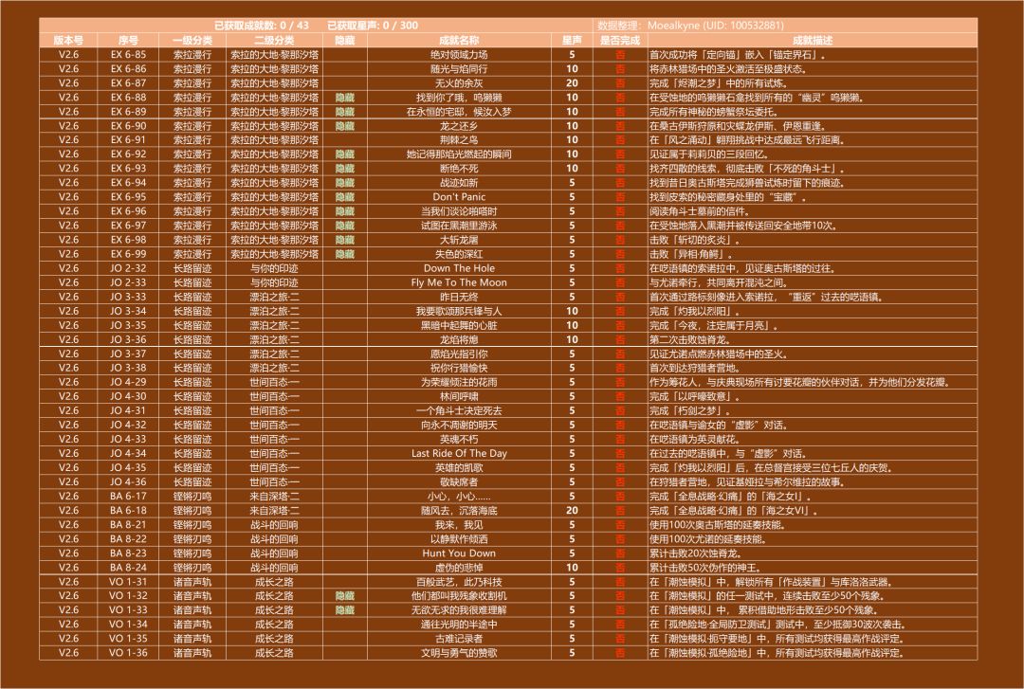Select the achievement name '一个角斗士决定死去'
Image resolution: width=1024 pixels, height=689 pixels.
tap(459, 410)
